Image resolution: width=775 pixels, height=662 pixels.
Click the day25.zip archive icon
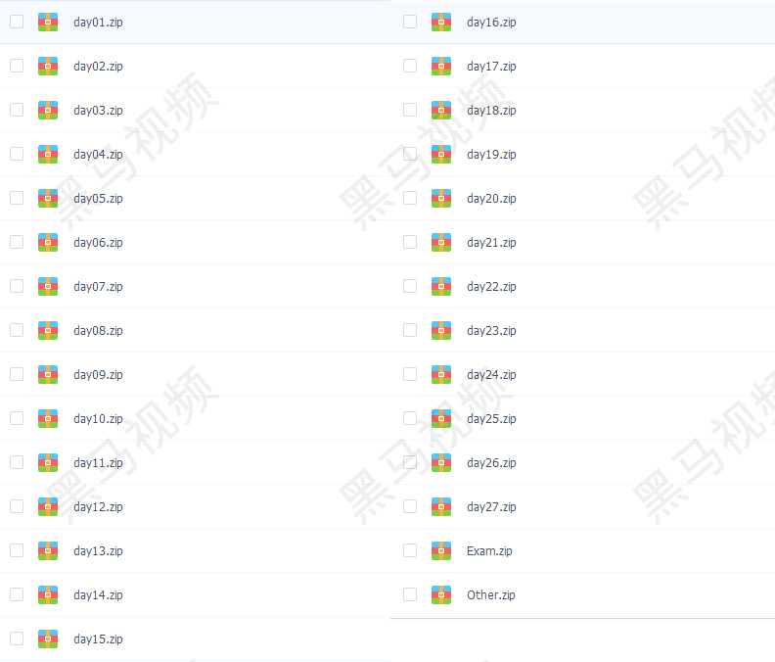(x=441, y=418)
